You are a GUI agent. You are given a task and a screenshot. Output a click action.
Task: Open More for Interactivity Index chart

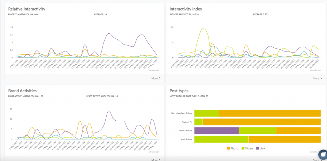(x=317, y=78)
